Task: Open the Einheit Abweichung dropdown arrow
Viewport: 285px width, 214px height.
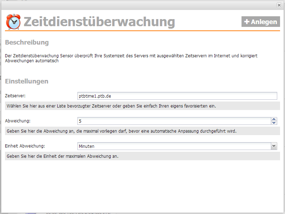Action: click(274, 146)
